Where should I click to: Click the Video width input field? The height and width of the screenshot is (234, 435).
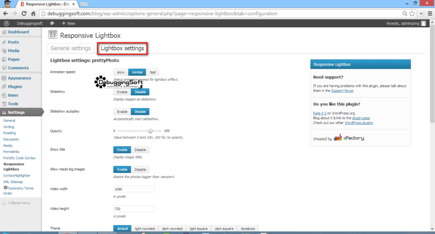134,189
